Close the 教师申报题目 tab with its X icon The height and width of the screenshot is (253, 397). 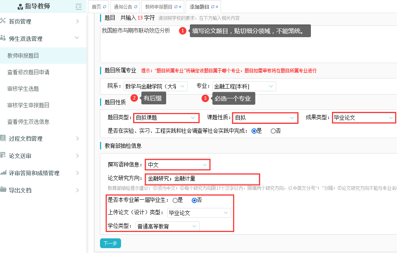[180, 7]
